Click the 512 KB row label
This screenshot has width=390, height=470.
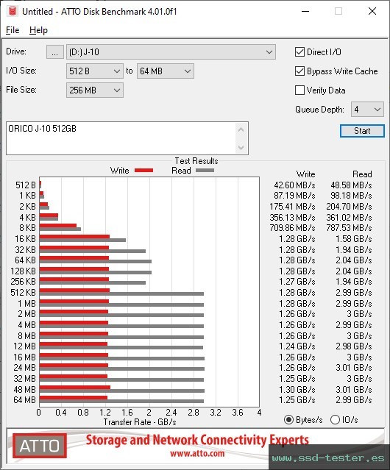[x=23, y=293]
